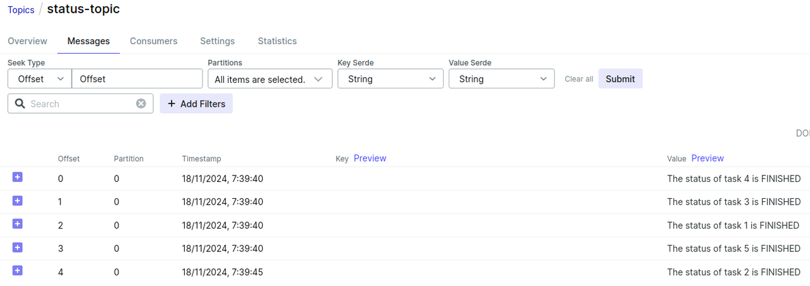810x286 pixels.
Task: Clear the search field with X icon
Action: (141, 104)
